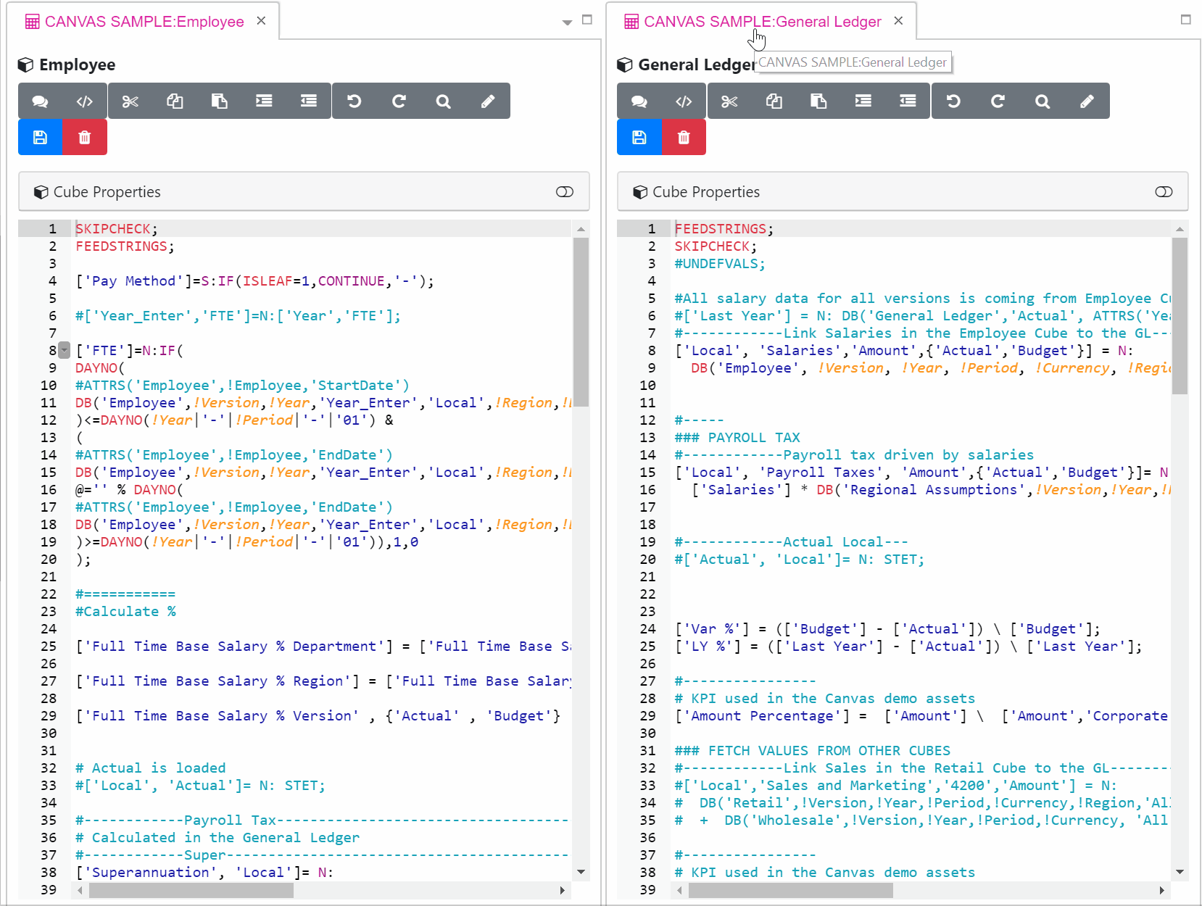Image resolution: width=1202 pixels, height=906 pixels.
Task: Click the pencil edit icon in General Ledger toolbar
Action: (x=1087, y=101)
